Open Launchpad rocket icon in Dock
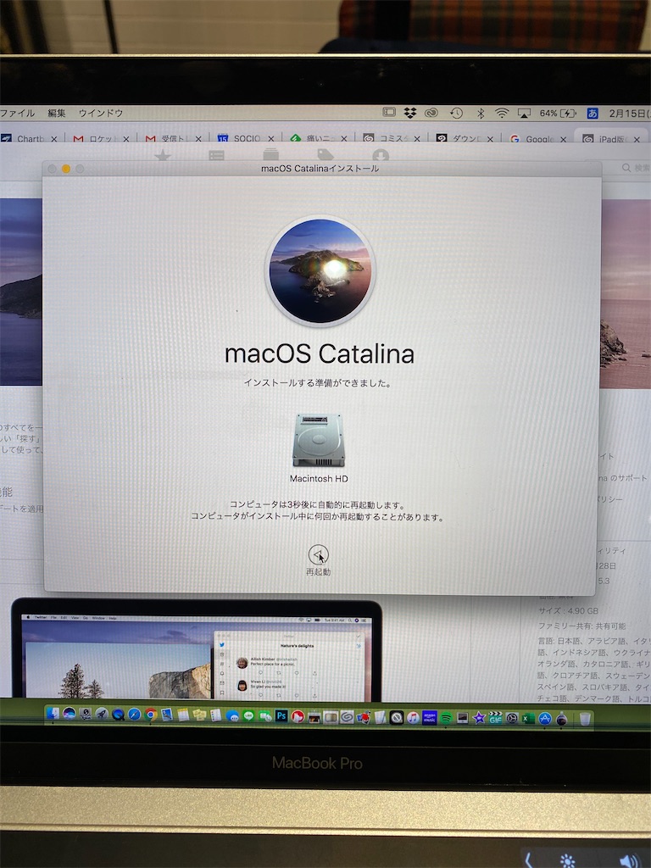 click(x=102, y=715)
